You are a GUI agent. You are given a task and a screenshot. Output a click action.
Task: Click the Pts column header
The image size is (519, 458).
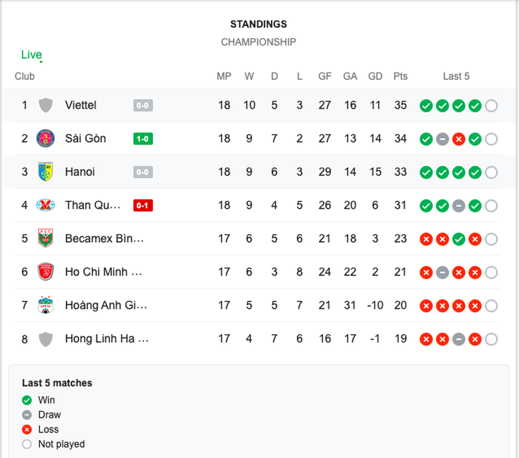pos(400,76)
